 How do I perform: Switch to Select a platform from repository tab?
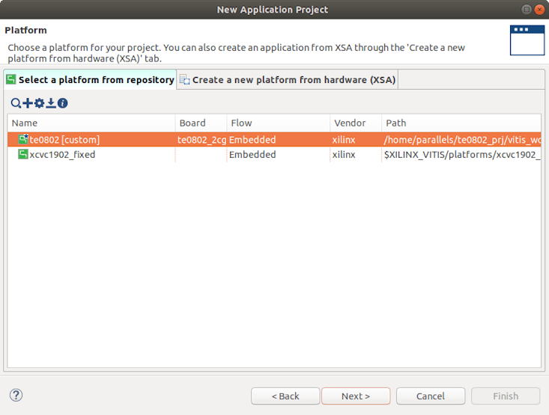90,80
